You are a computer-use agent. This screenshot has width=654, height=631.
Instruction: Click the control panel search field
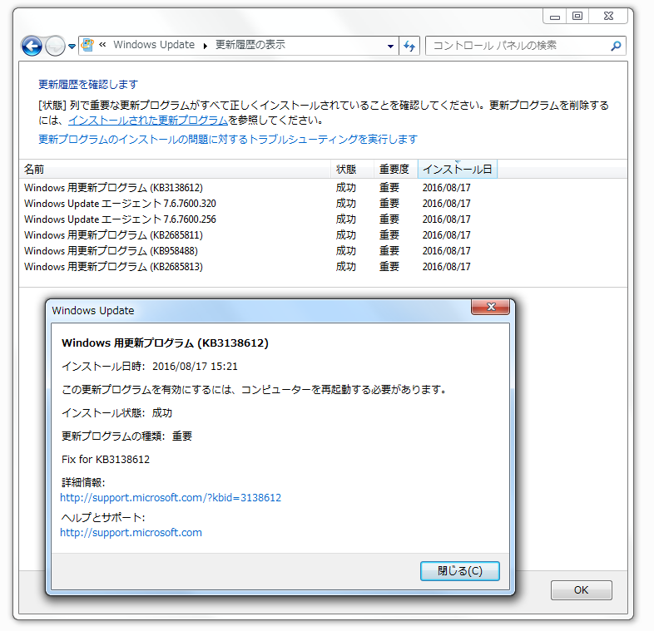click(x=516, y=46)
